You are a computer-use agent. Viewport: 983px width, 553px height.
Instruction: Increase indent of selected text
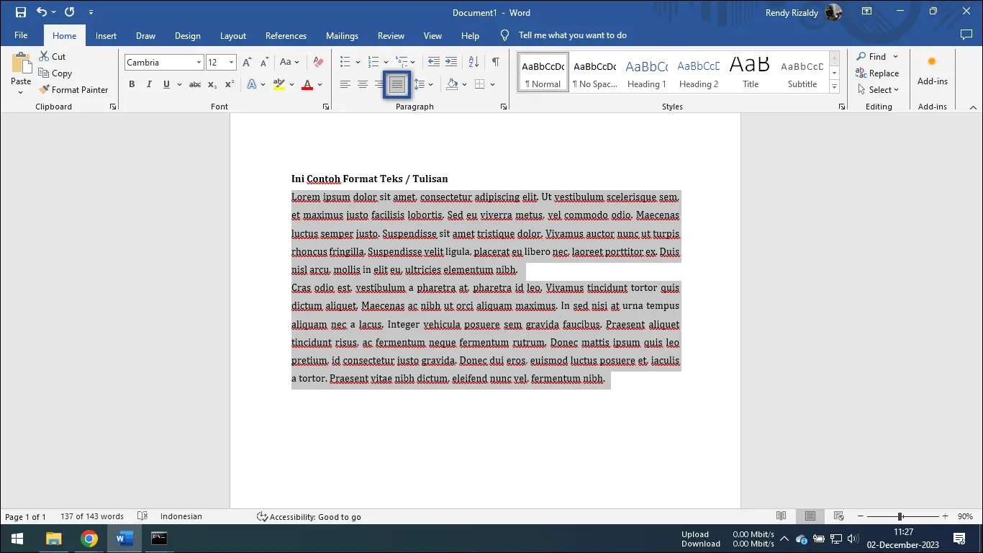(x=450, y=62)
